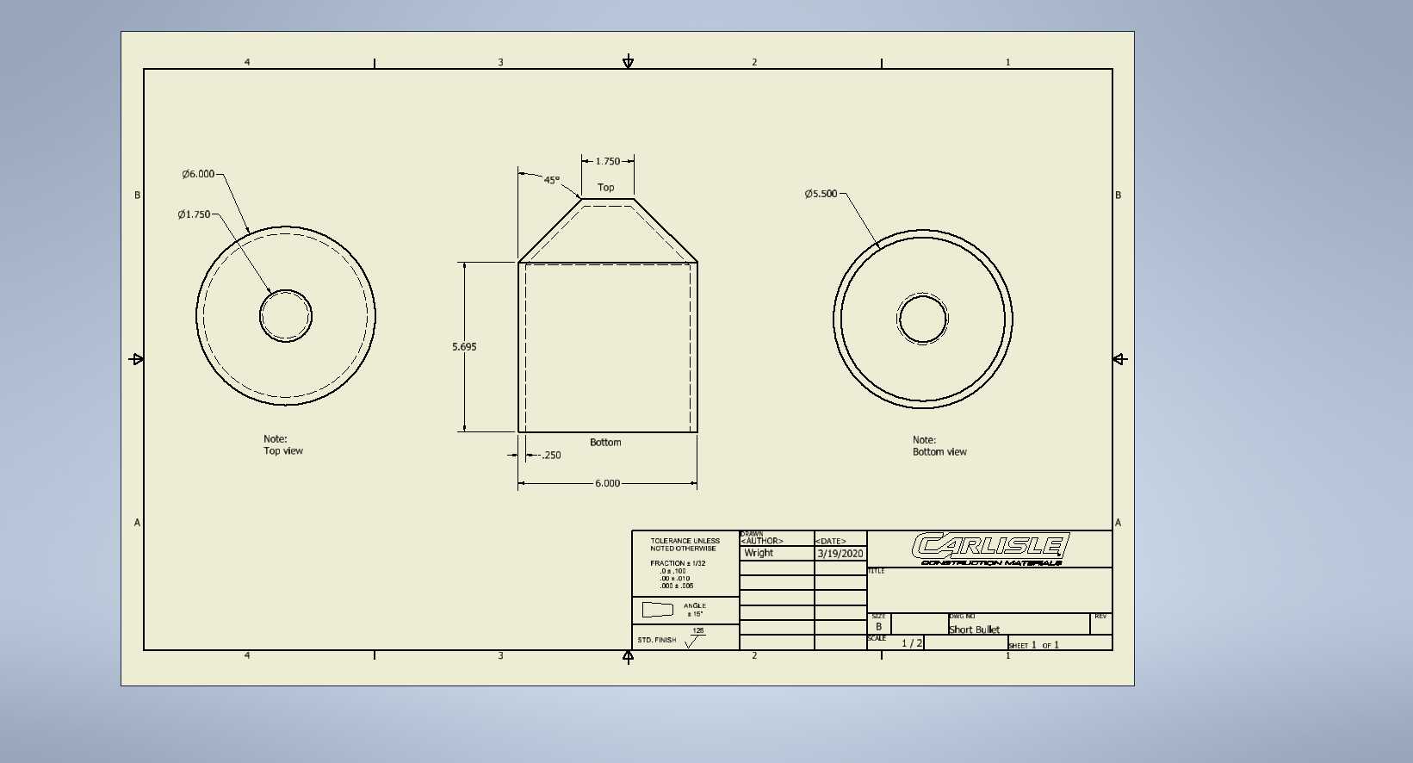The image size is (1413, 763).
Task: Select the "STD. FINISH" label
Action: pos(657,640)
